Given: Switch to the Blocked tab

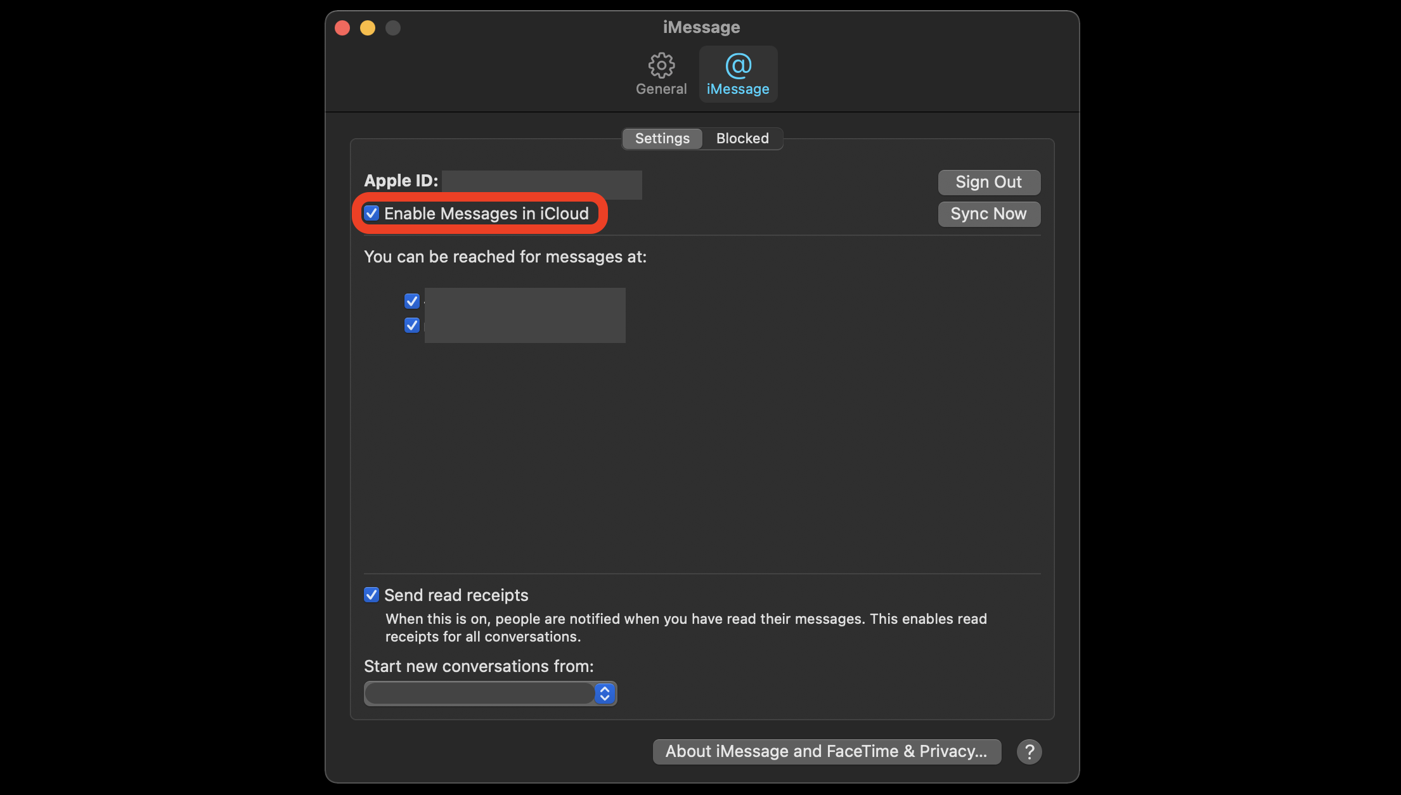Looking at the screenshot, I should pyautogui.click(x=741, y=138).
